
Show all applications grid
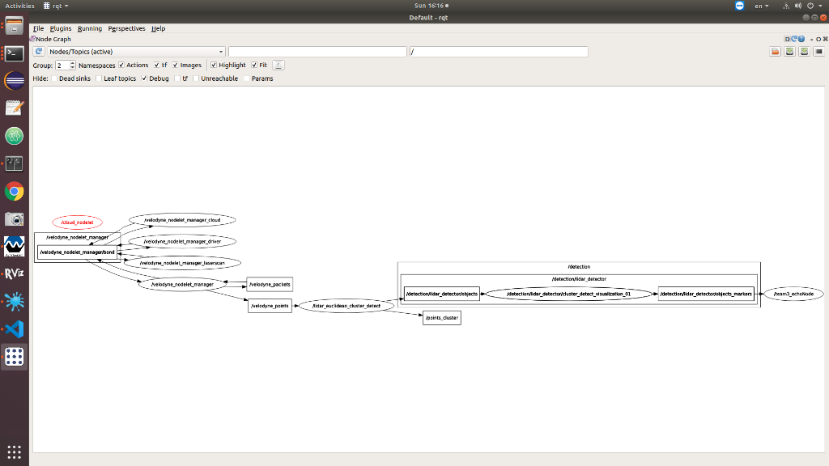(x=15, y=452)
